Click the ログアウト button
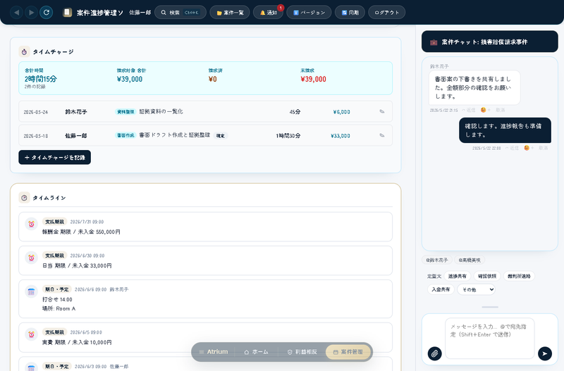 (386, 13)
